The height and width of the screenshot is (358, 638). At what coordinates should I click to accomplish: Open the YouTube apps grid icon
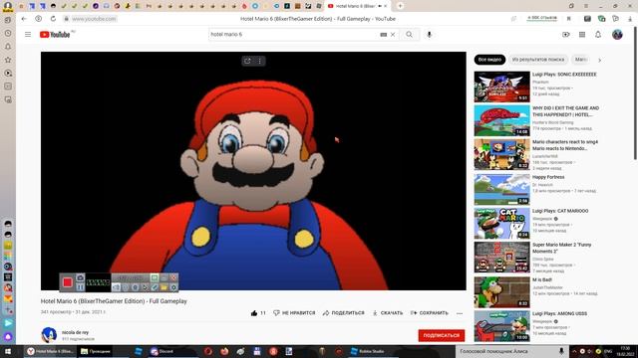point(582,35)
